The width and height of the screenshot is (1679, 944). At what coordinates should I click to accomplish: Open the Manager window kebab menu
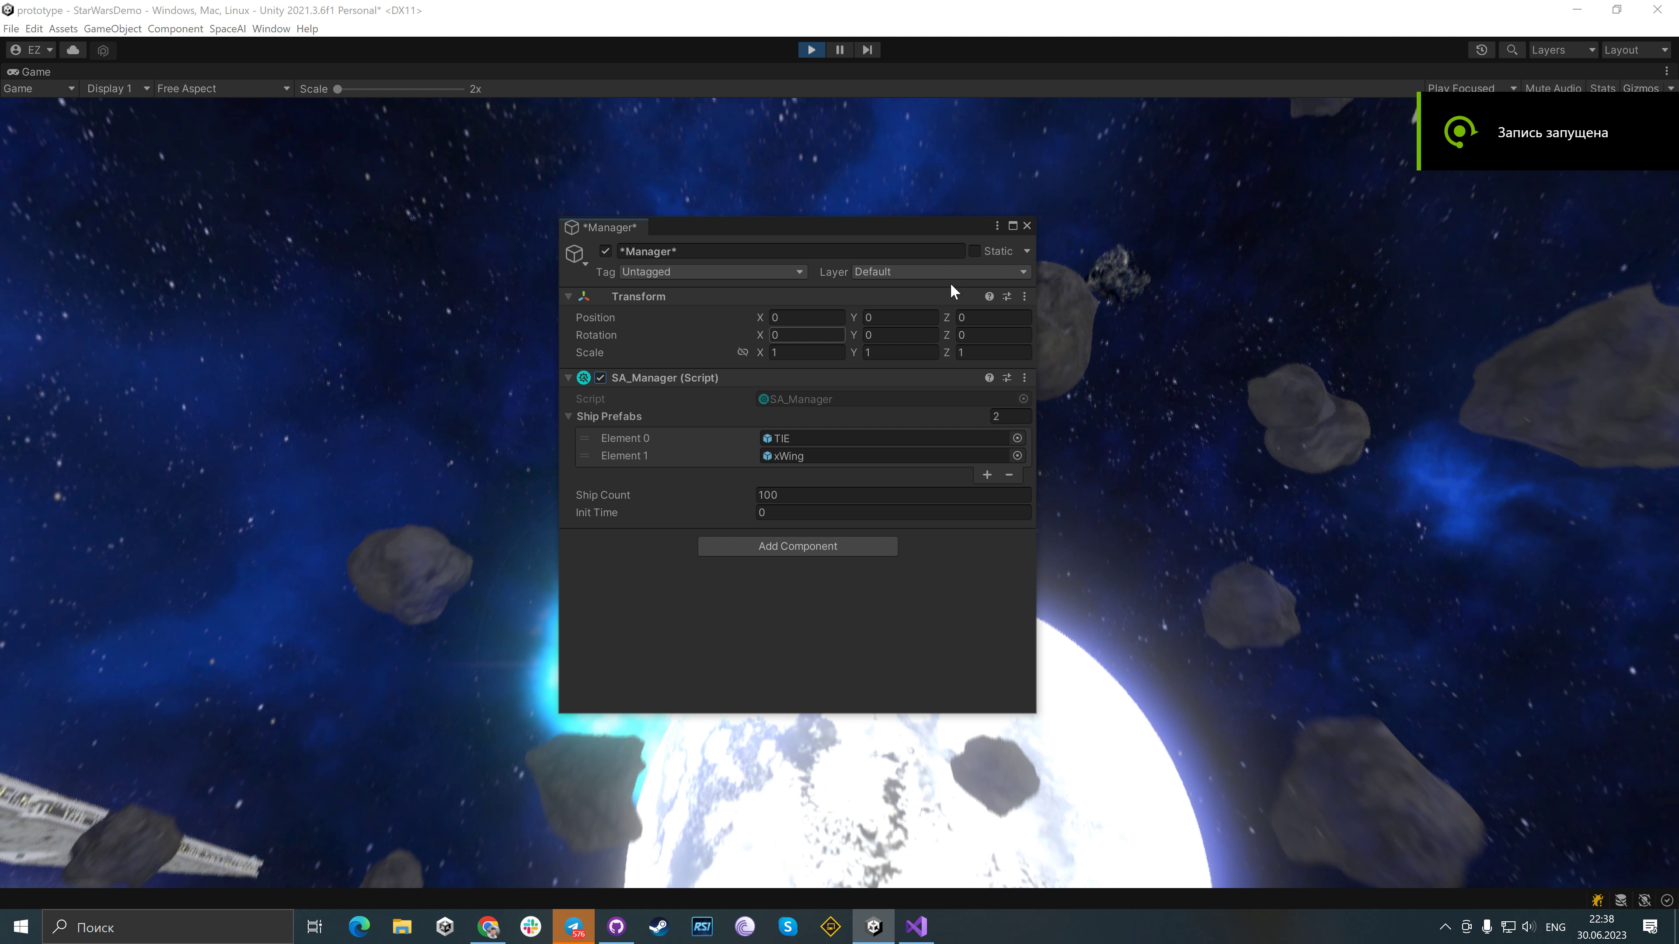996,226
